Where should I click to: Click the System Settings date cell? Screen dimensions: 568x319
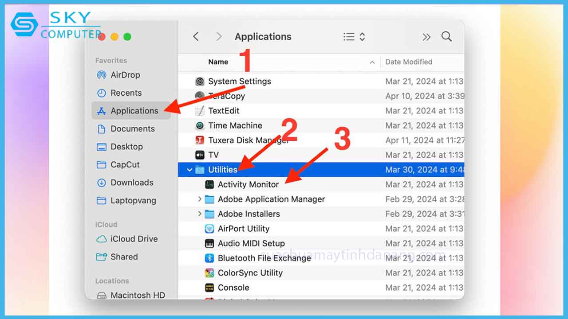click(425, 82)
